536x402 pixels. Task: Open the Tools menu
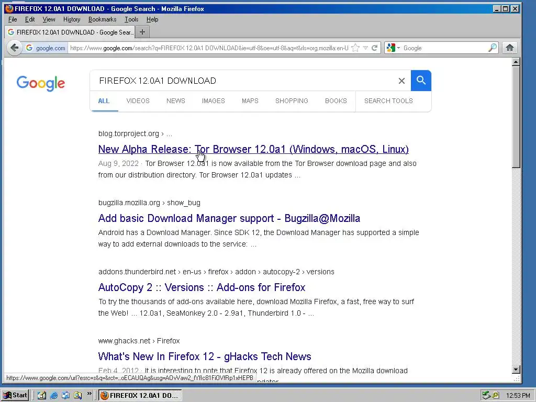click(131, 19)
